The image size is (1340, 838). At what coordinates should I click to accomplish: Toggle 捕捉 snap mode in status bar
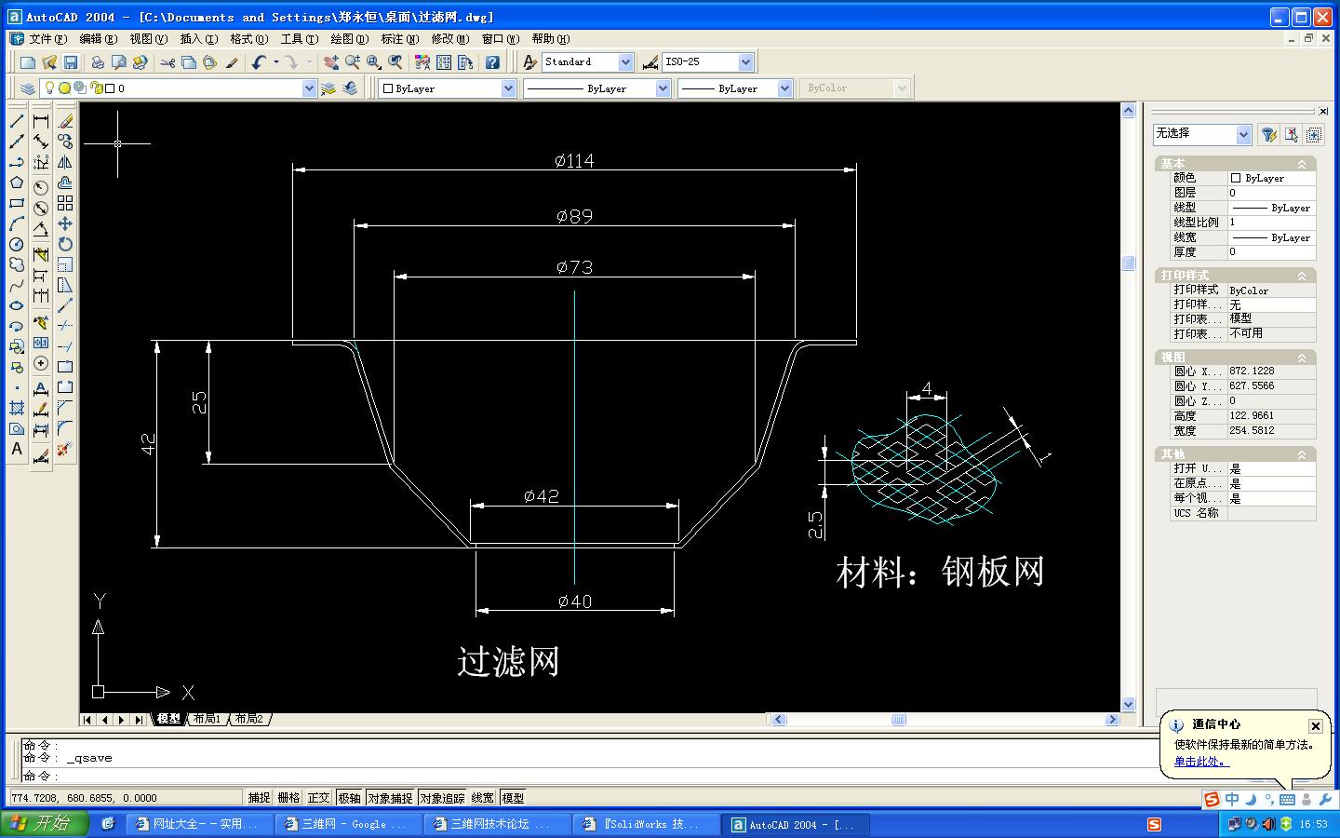pyautogui.click(x=259, y=798)
